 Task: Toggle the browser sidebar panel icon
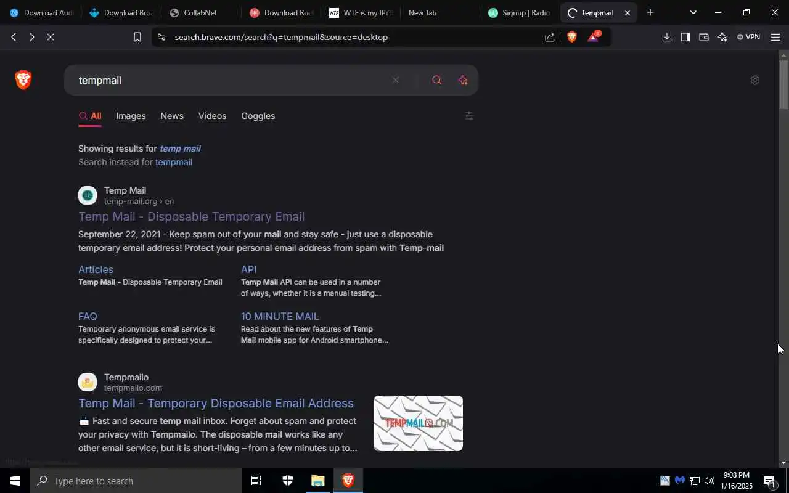point(685,37)
